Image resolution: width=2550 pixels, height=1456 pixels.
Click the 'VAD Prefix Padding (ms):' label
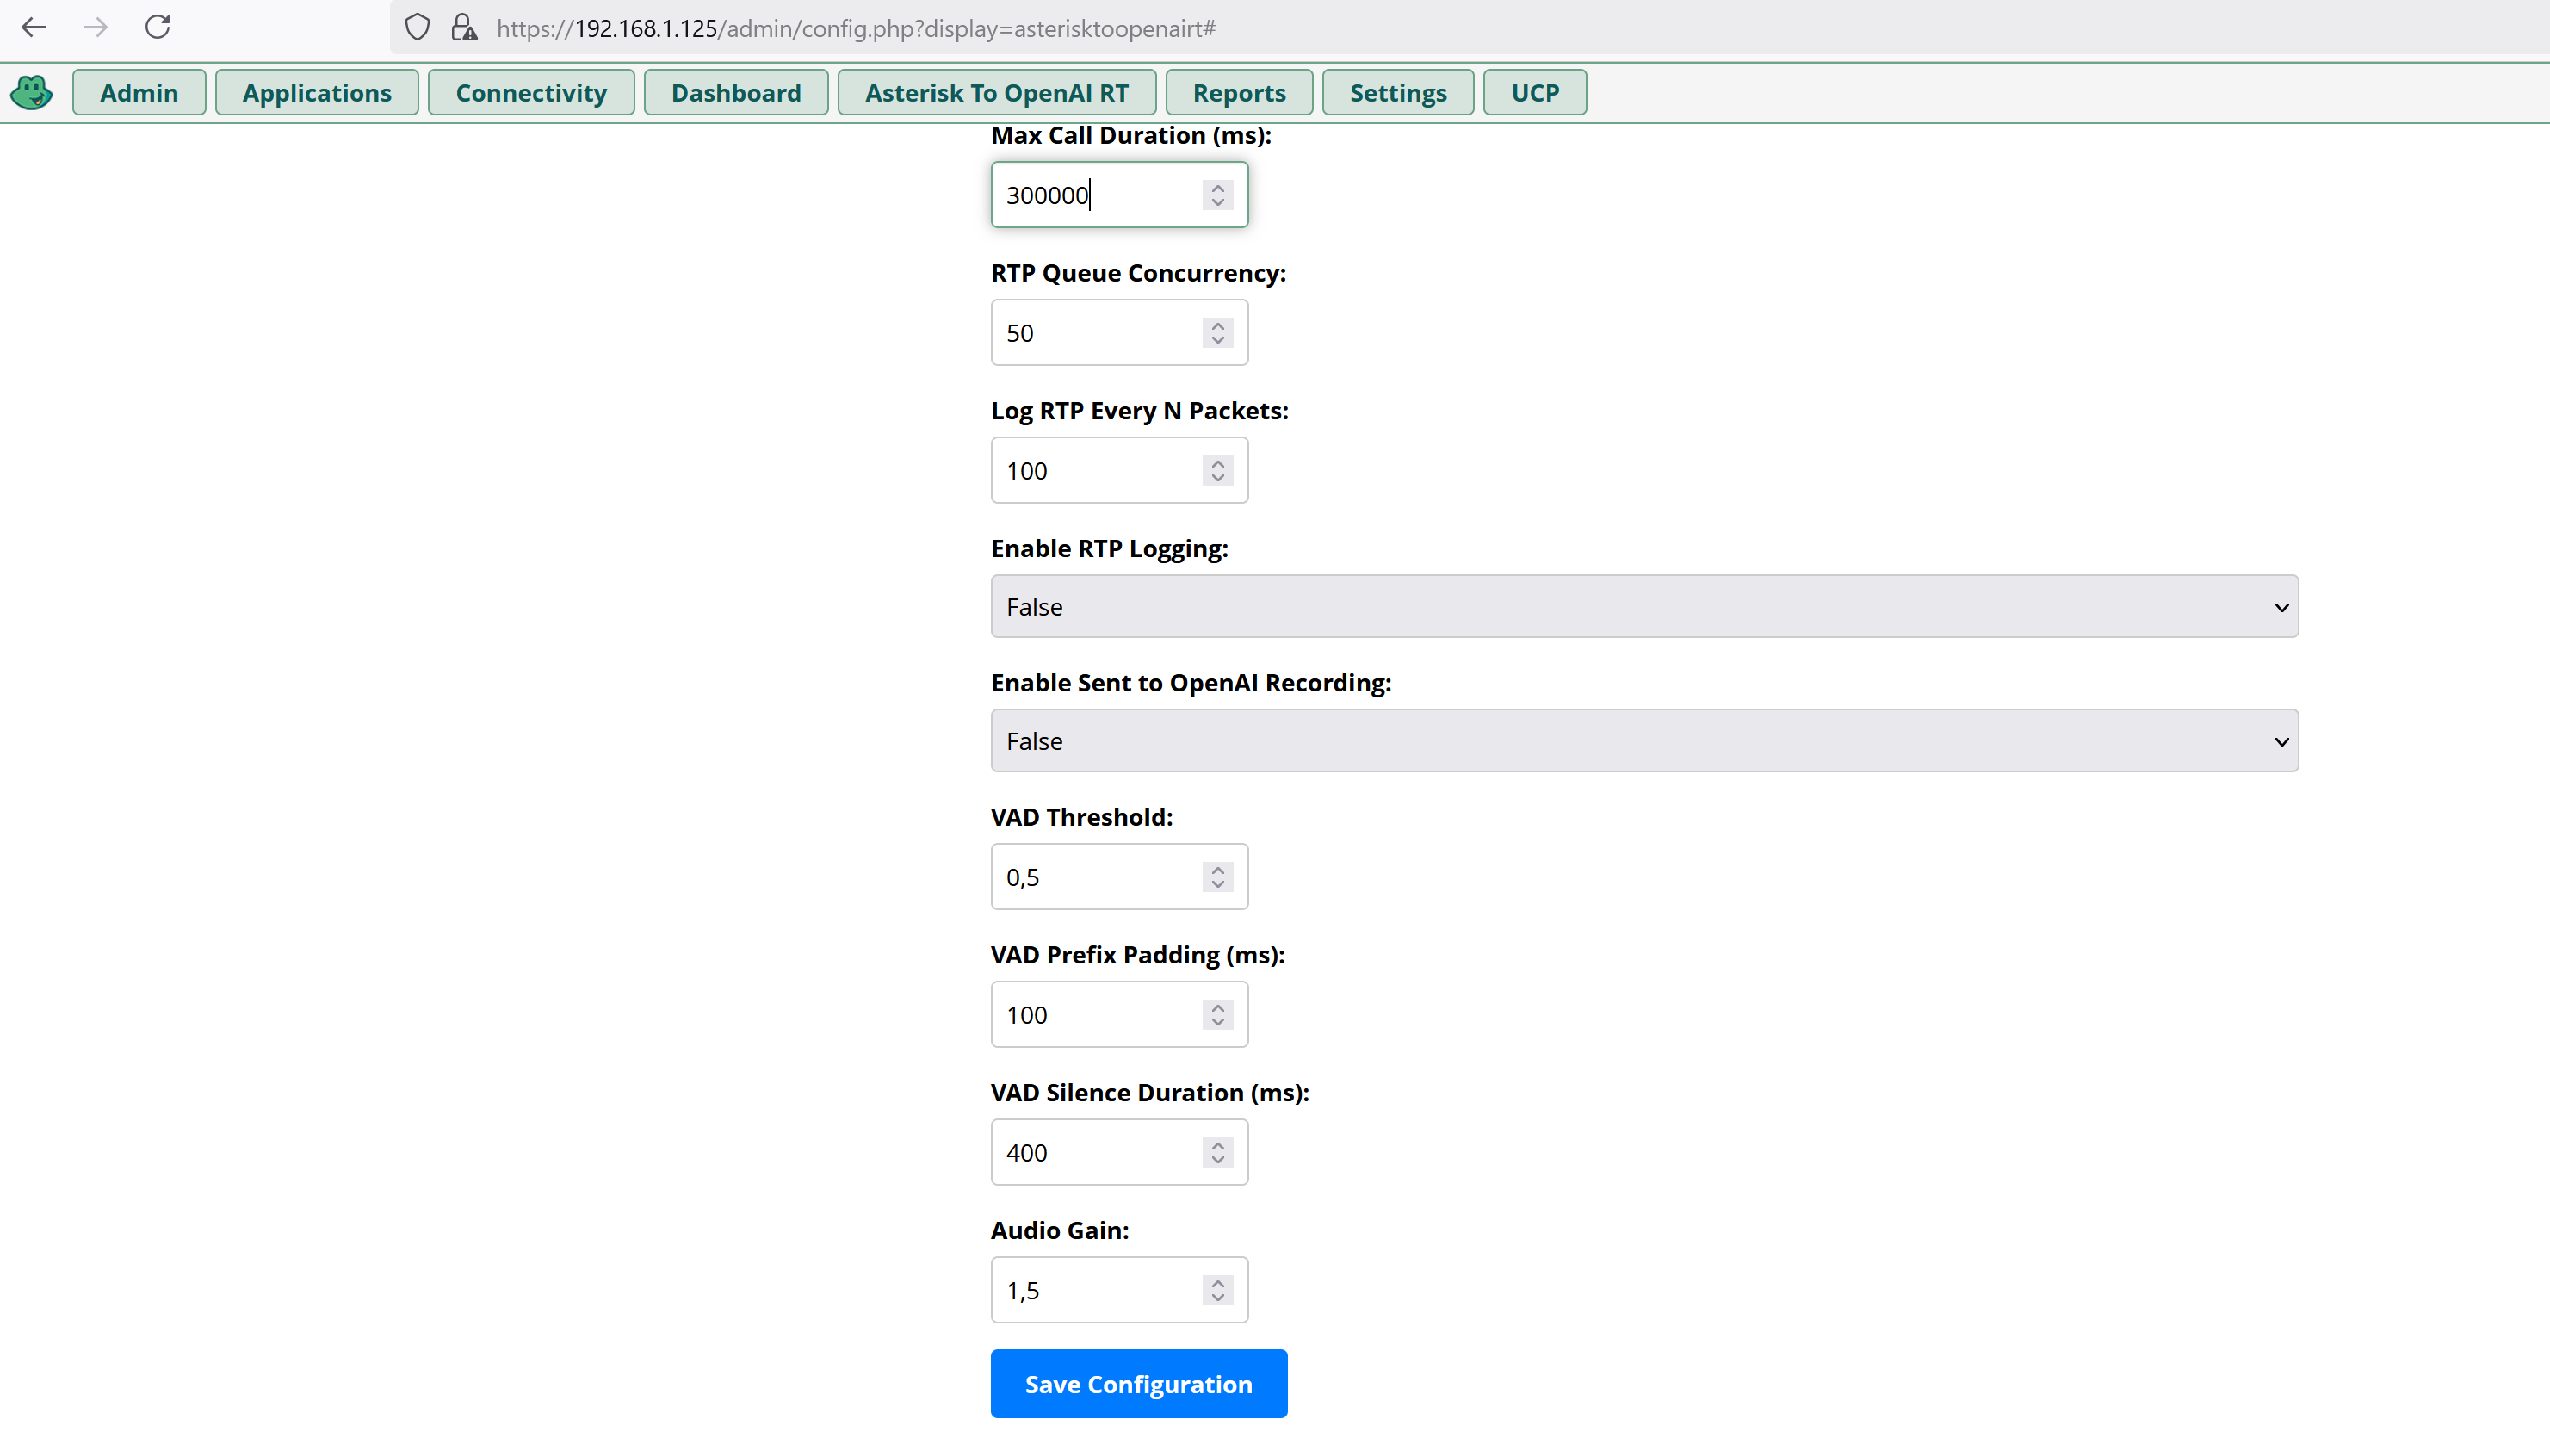[x=1137, y=955]
